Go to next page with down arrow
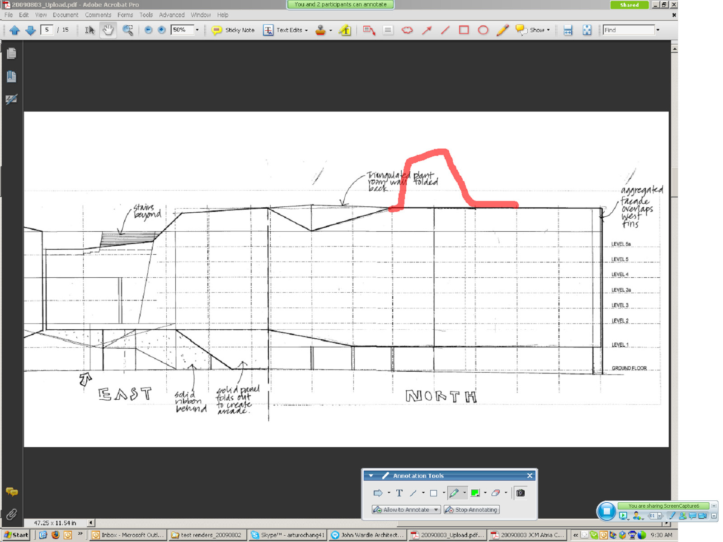 (30, 30)
